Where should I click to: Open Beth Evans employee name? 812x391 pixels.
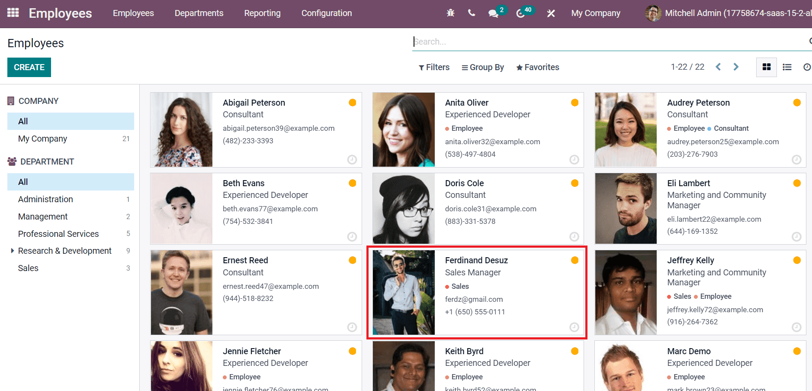[x=244, y=183]
